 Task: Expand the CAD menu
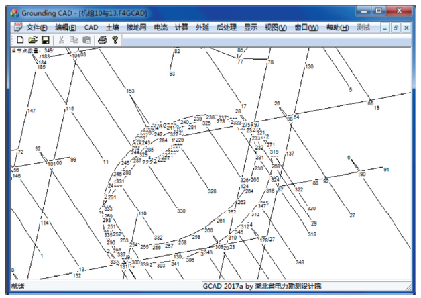[91, 28]
